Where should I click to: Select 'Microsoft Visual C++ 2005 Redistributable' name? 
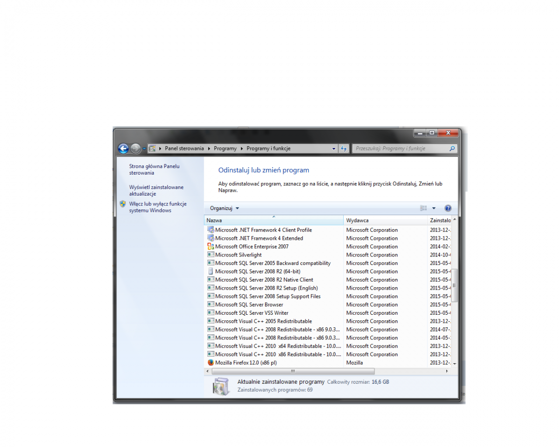(264, 321)
